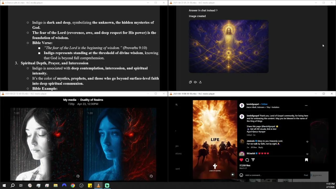Viewport: 336px width, 189px height.
Task: Open File Explorer from the taskbar
Action: (56, 186)
